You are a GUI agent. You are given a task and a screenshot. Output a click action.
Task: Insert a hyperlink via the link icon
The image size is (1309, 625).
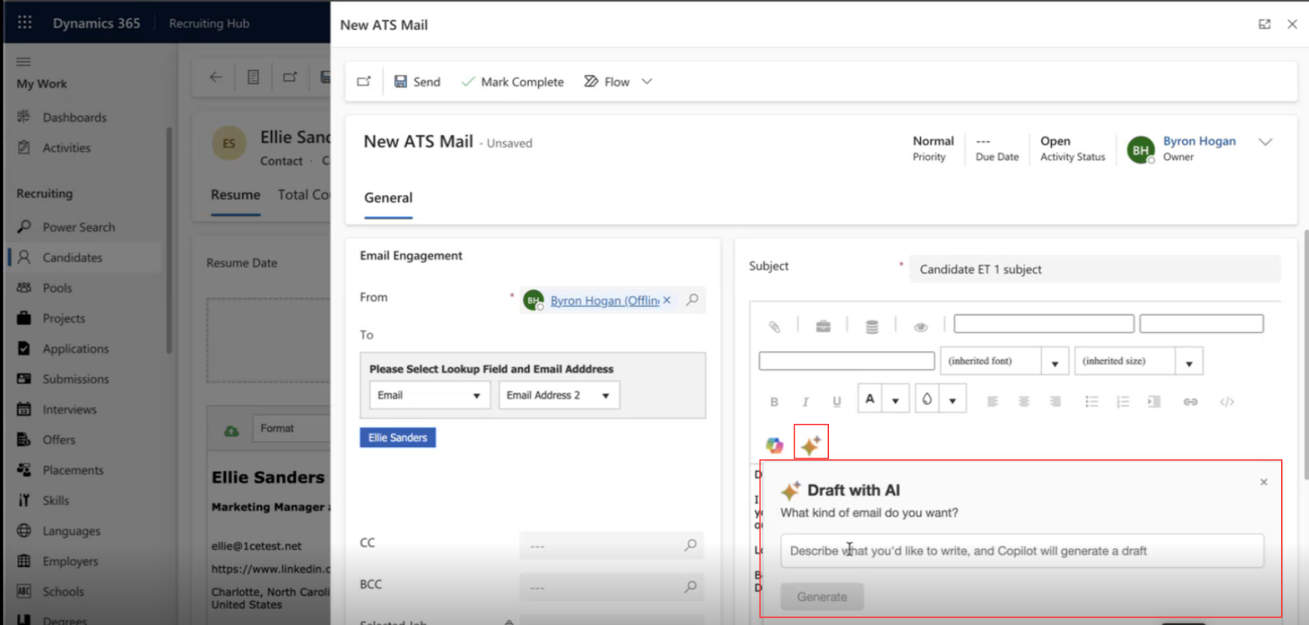pos(1190,401)
